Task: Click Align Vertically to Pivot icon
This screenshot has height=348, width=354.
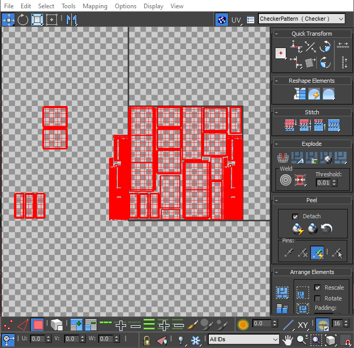Action: click(x=296, y=63)
